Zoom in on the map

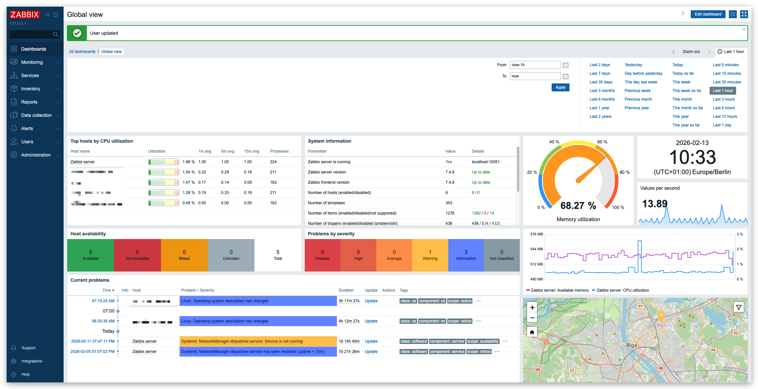coord(532,308)
